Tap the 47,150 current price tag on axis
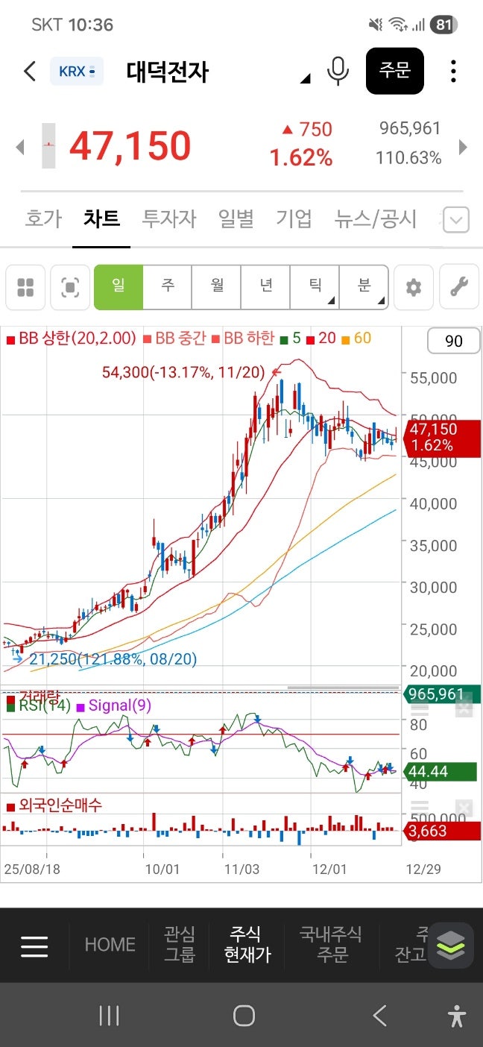The width and height of the screenshot is (483, 1047). tap(441, 437)
